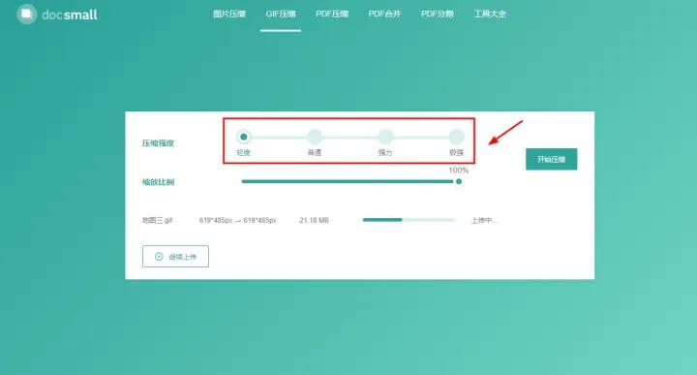
Task: Select the 强力 compression strength option
Action: (x=385, y=137)
